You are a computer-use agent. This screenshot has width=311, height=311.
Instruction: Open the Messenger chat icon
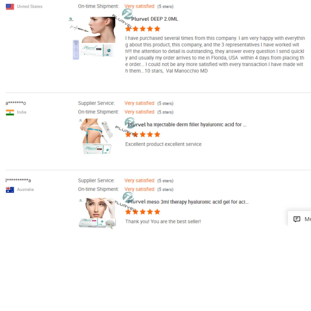coord(297,219)
